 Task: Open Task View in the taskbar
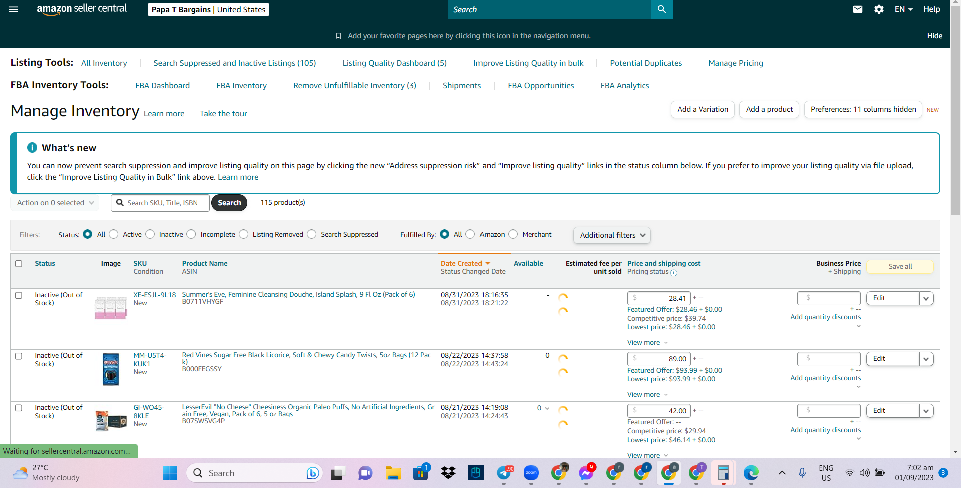point(338,473)
